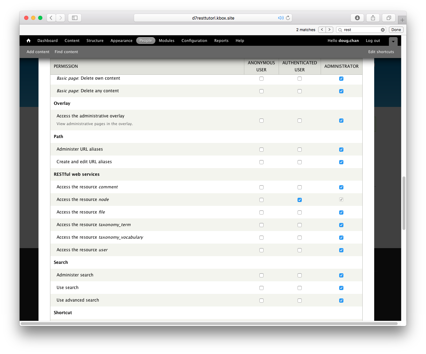Open the Modules admin menu
The height and width of the screenshot is (354, 426).
click(x=167, y=41)
